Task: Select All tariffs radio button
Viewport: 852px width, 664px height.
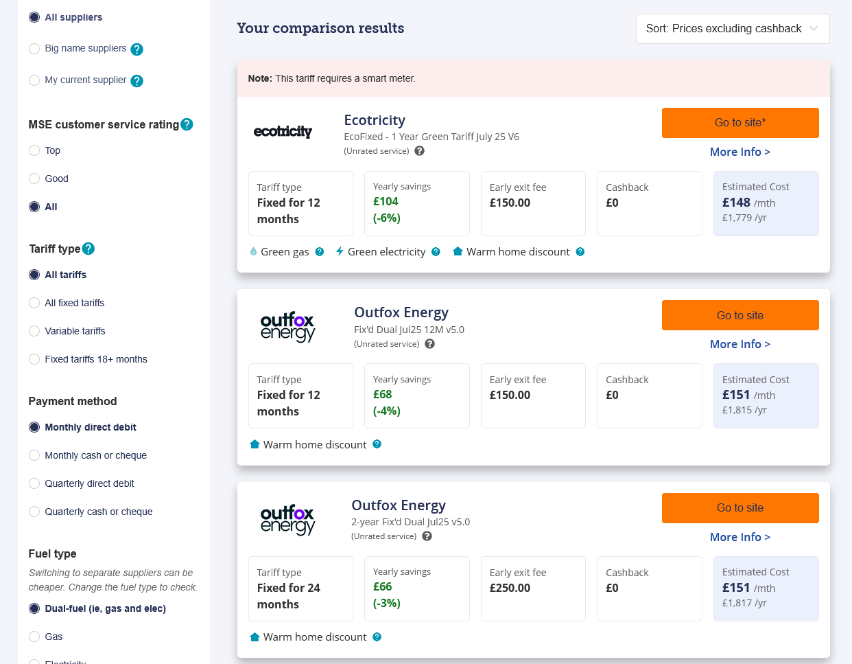Action: (34, 275)
